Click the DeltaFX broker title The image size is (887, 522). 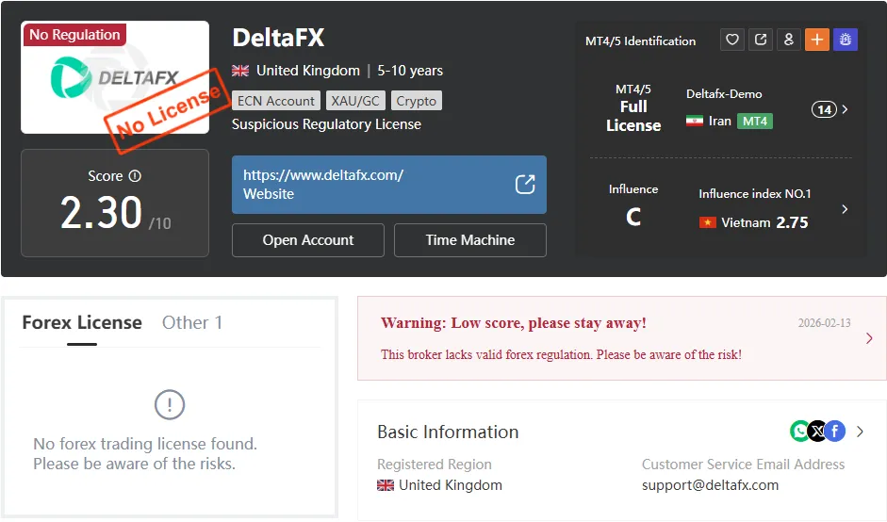[278, 38]
